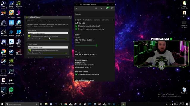Click the taskbar search box

[22, 104]
